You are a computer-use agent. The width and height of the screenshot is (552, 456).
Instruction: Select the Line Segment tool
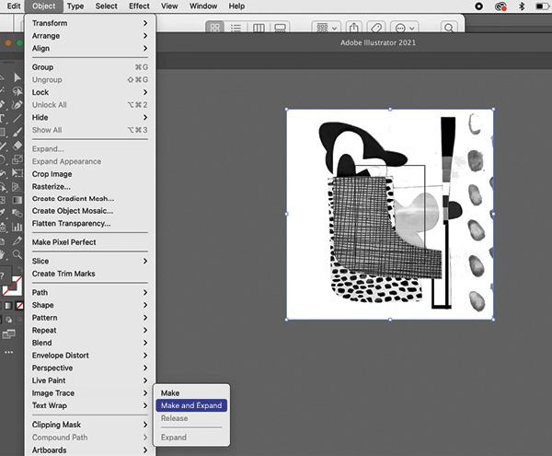click(x=17, y=118)
